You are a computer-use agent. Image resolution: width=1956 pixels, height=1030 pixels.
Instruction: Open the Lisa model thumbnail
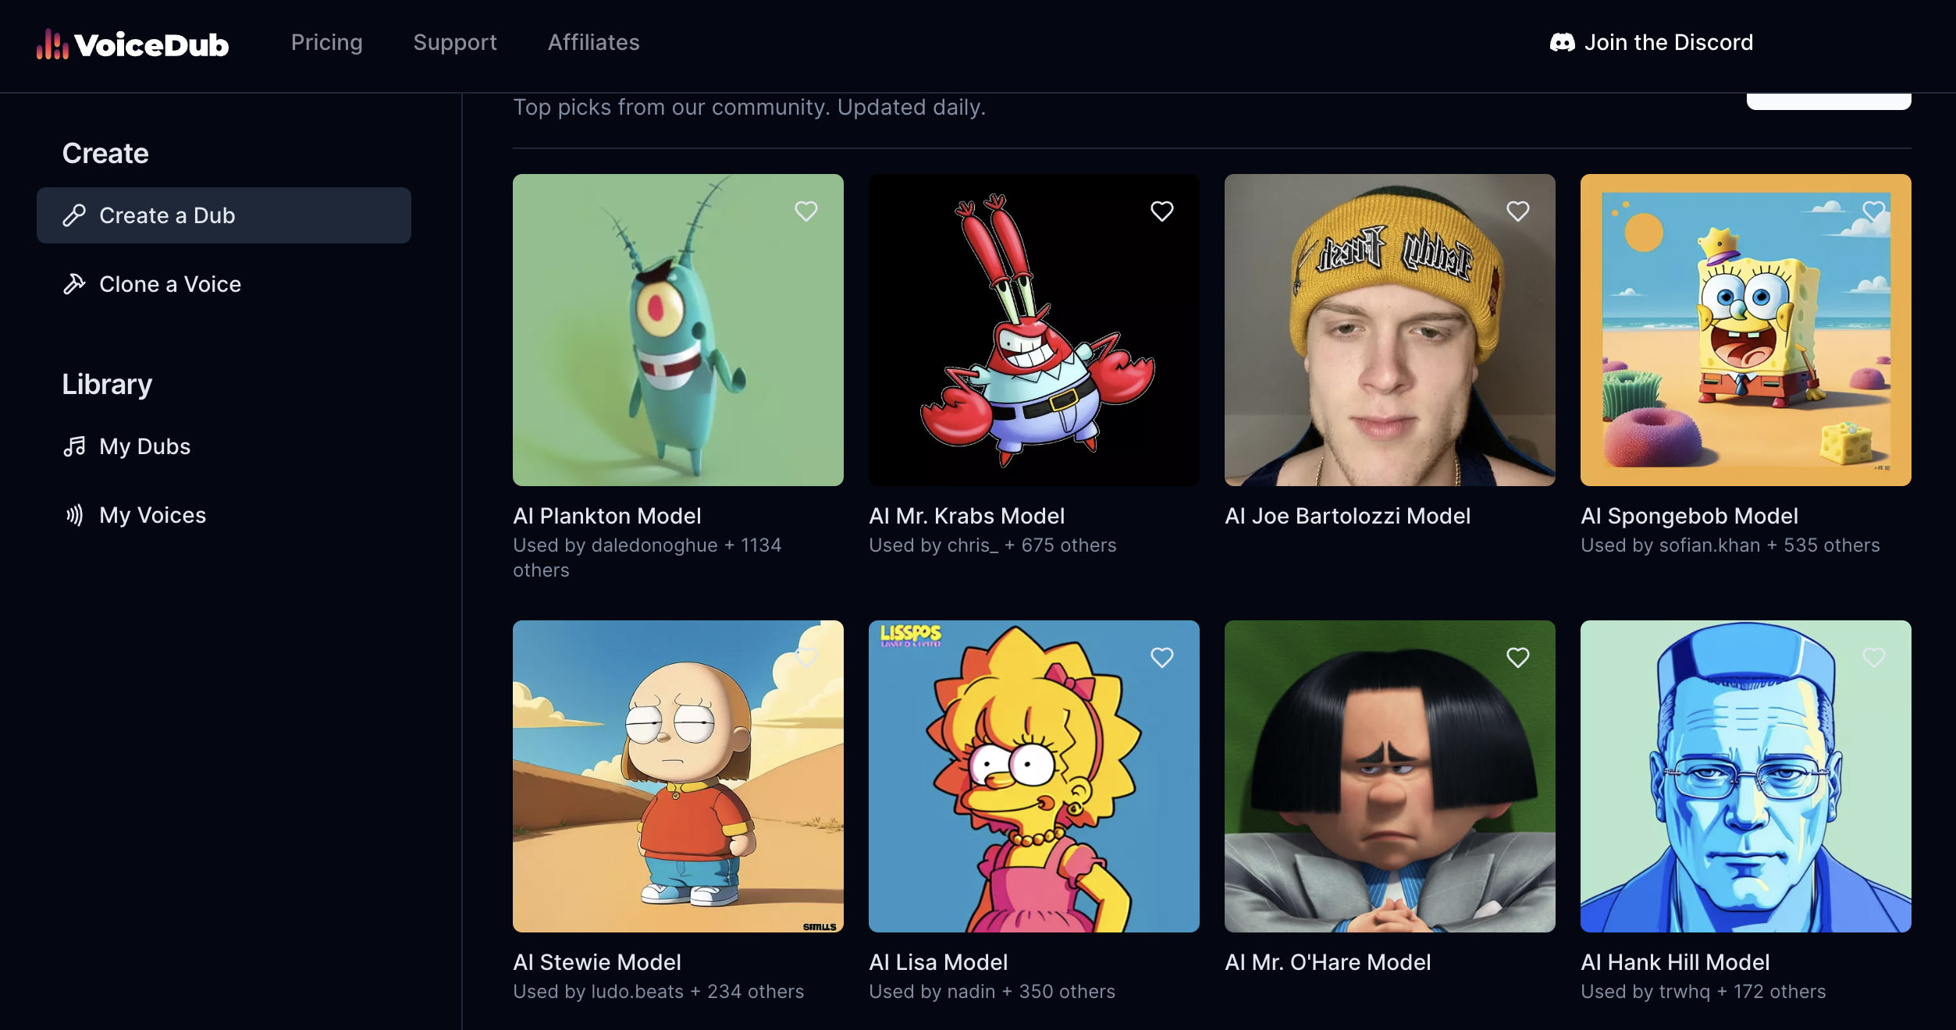coord(1034,776)
